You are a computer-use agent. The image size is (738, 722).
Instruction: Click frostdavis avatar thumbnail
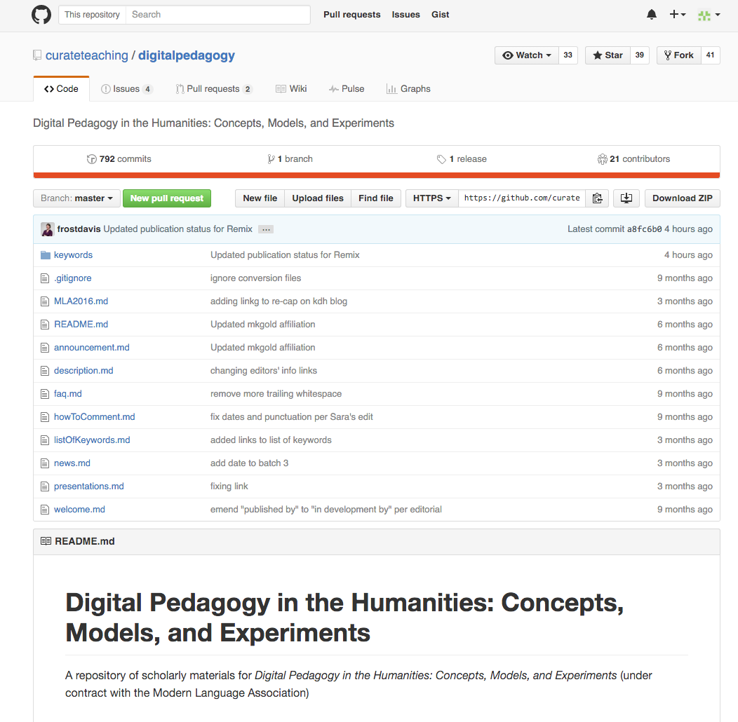[47, 229]
